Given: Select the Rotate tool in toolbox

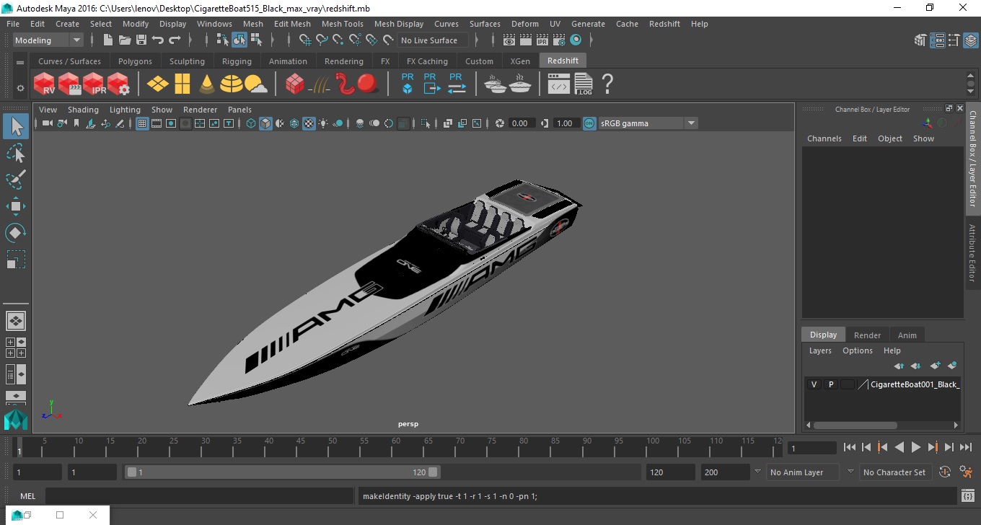Looking at the screenshot, I should (16, 233).
